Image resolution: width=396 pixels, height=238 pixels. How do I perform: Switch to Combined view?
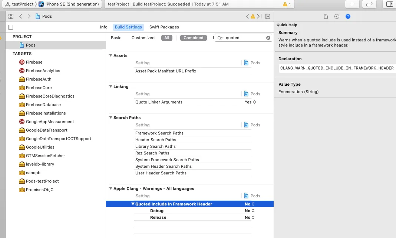(194, 38)
